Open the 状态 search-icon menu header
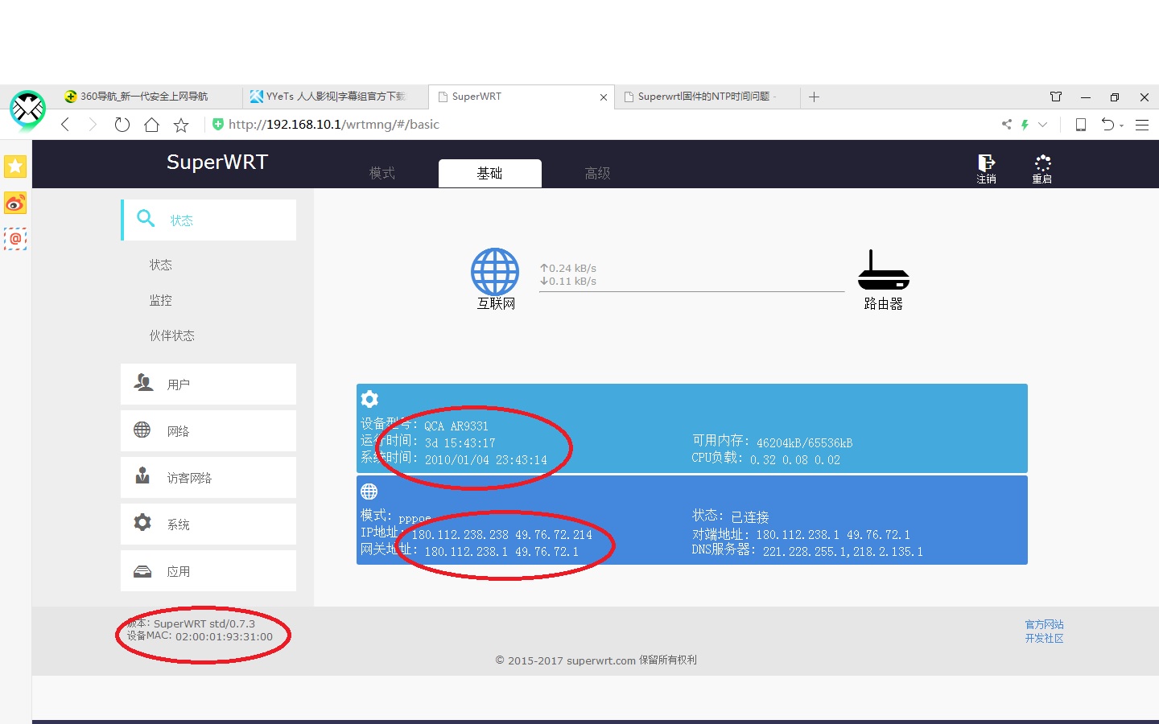1159x724 pixels. click(x=209, y=220)
